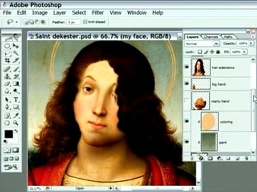Select the Magic Wand tool
257x192 pixels.
tap(16, 53)
